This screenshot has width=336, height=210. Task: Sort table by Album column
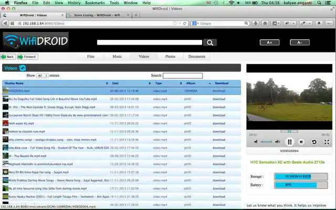[x=198, y=83]
